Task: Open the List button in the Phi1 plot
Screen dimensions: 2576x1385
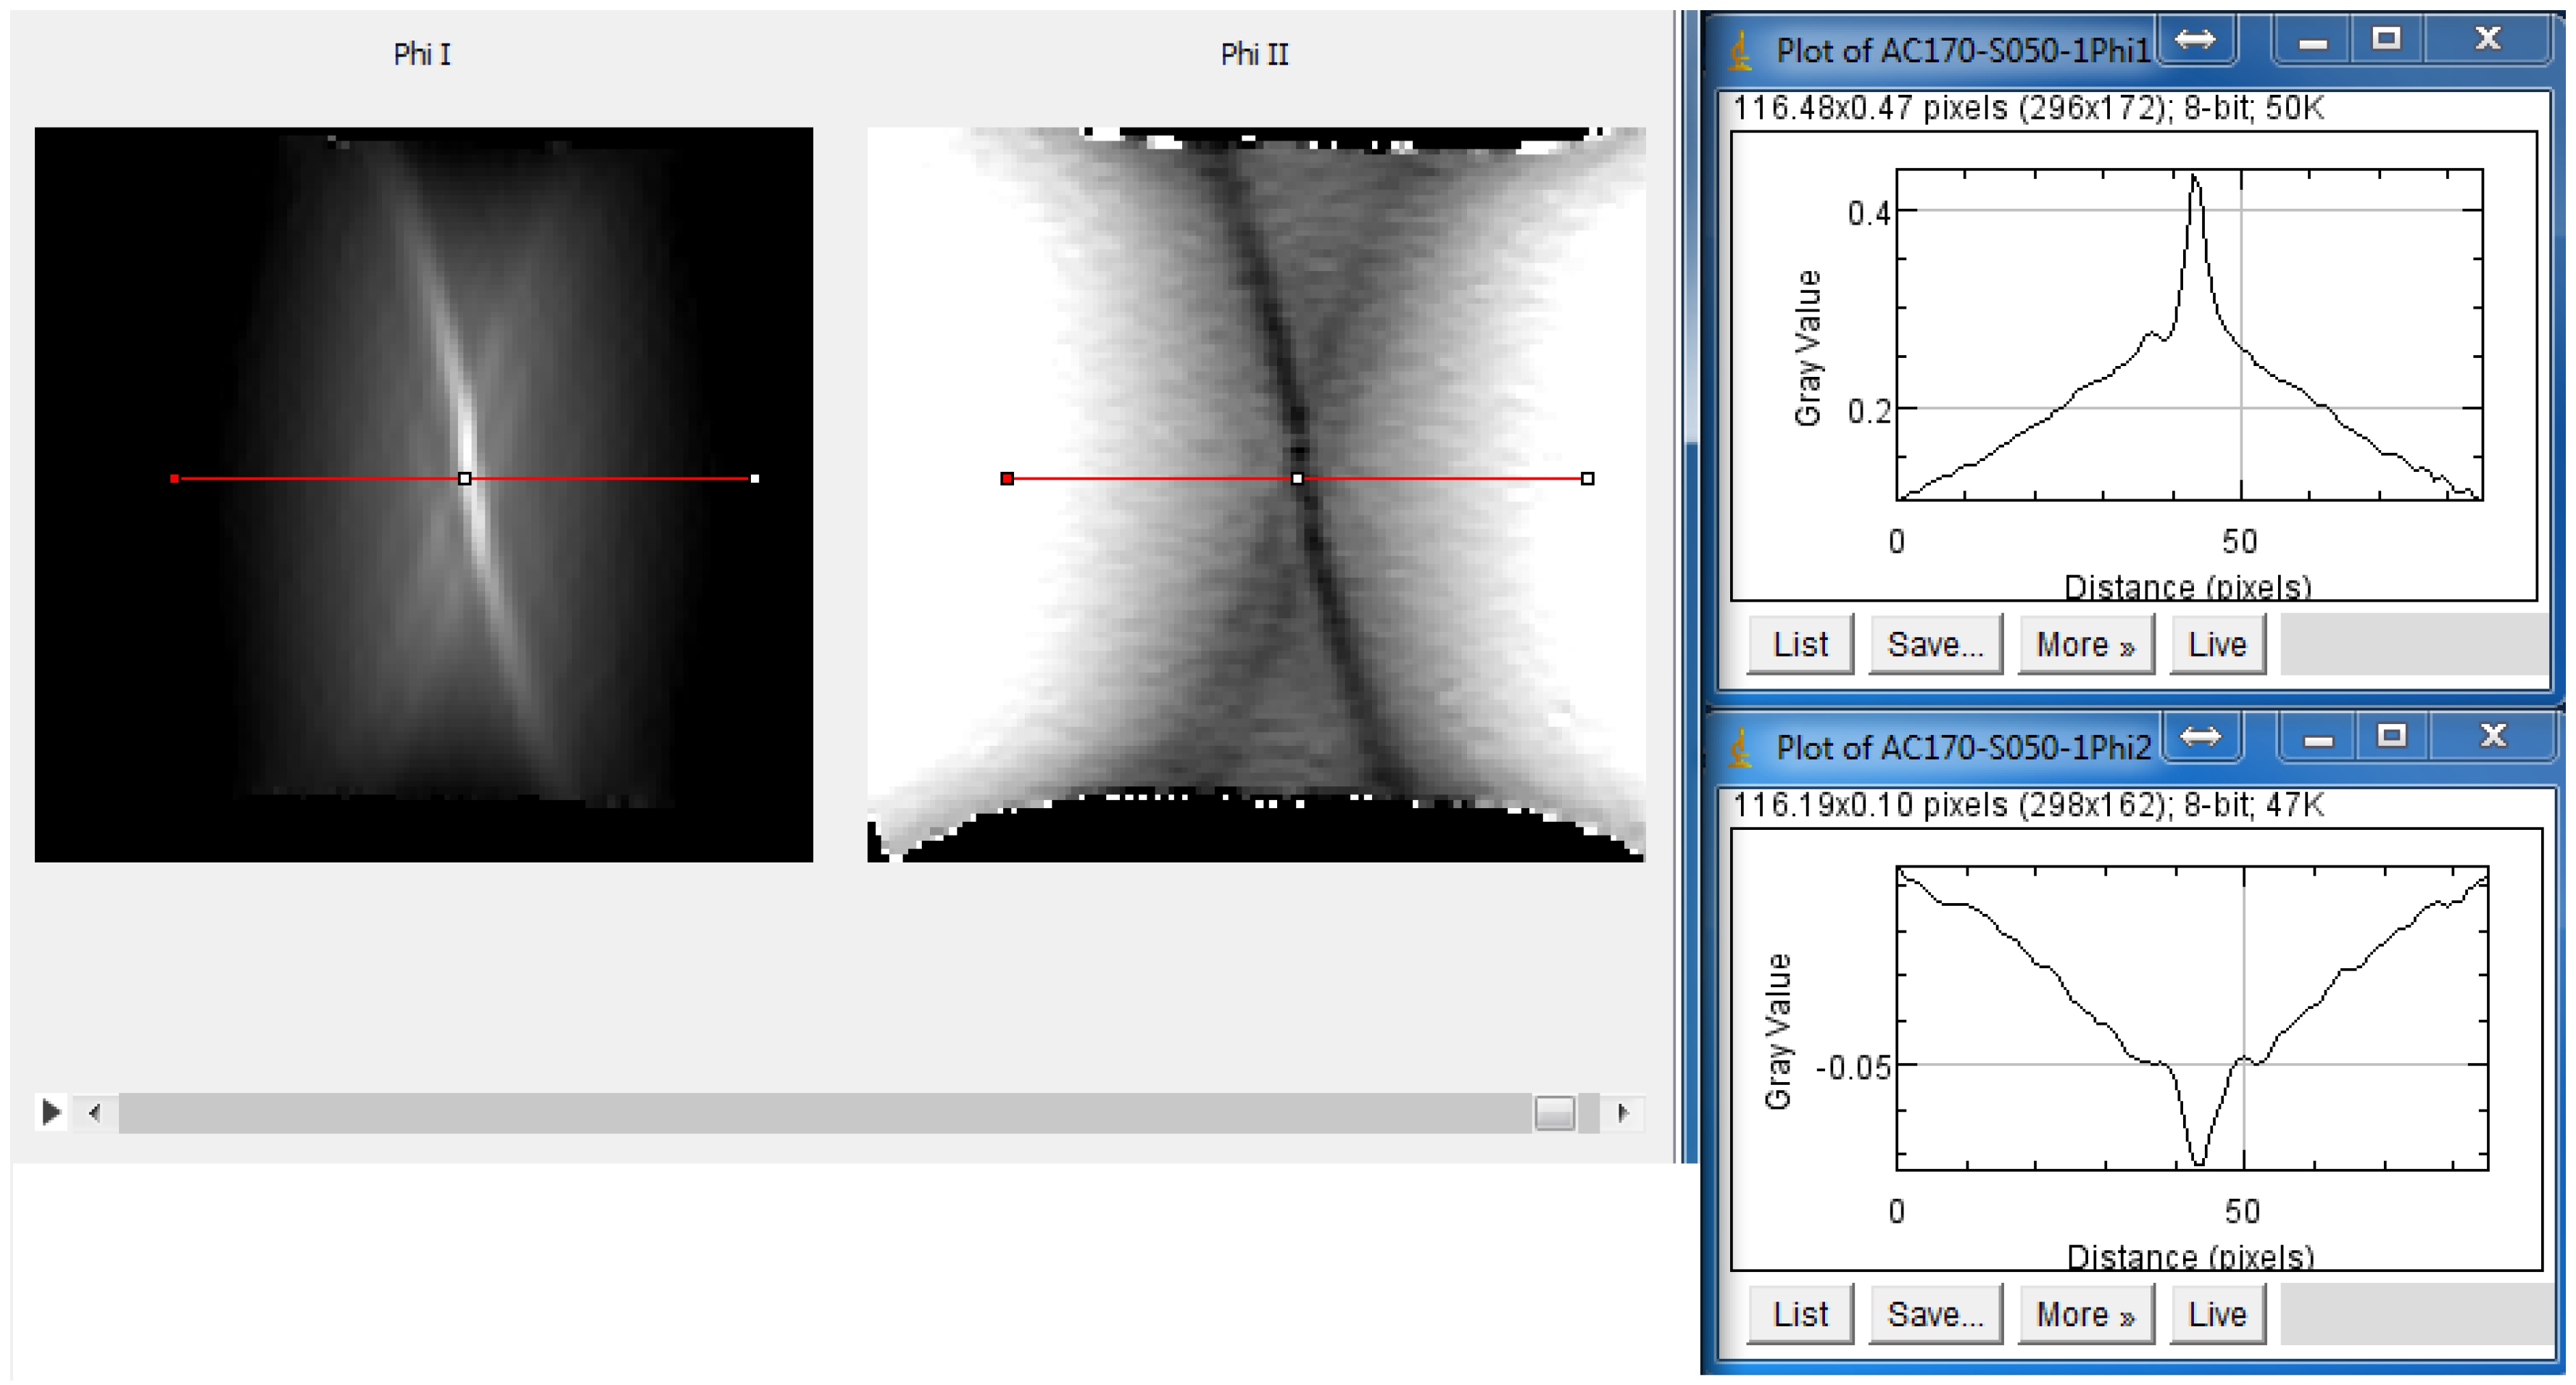Action: click(x=1800, y=644)
